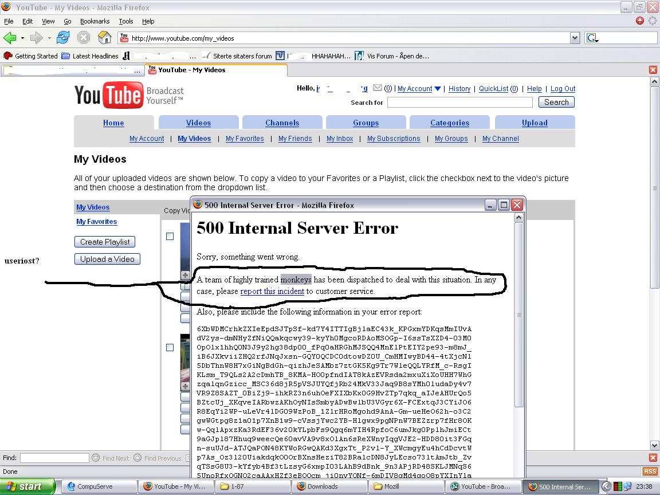Open the Categories navigation tab
Screen dimensions: 660x495
coord(450,123)
